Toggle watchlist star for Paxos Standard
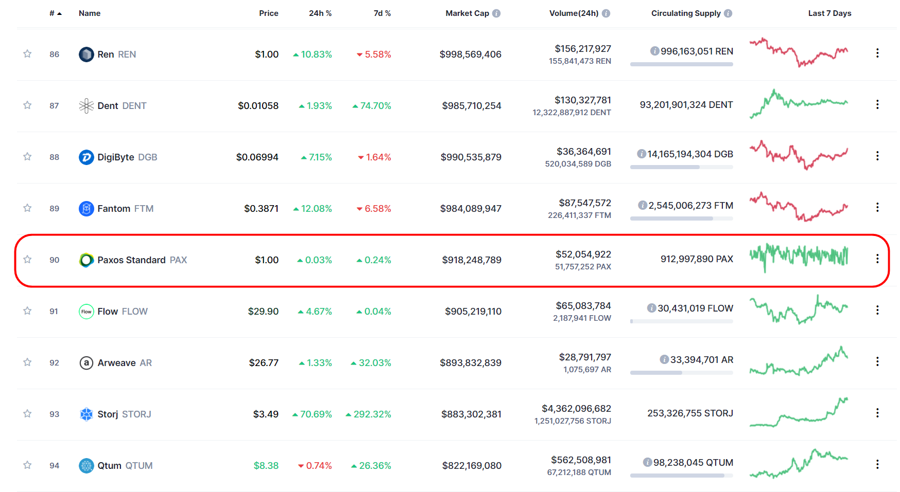900x492 pixels. coord(27,259)
